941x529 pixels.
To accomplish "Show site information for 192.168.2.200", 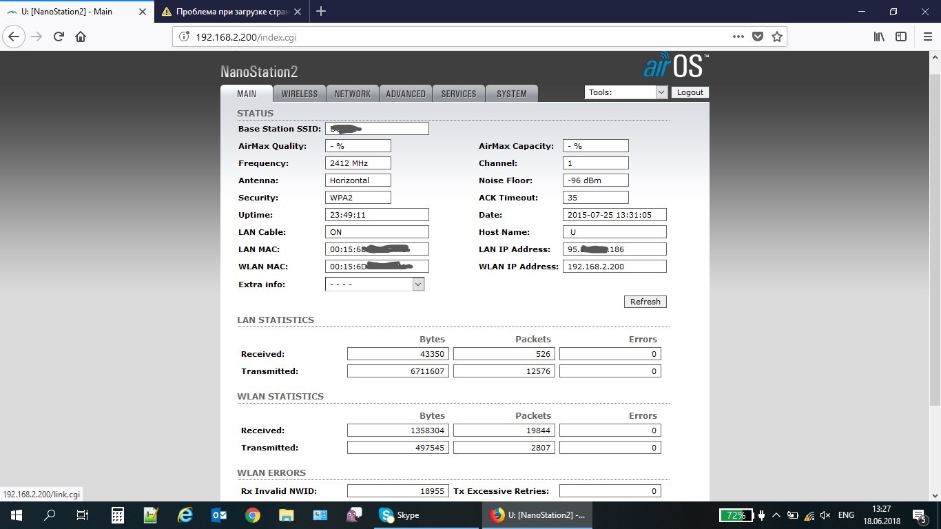I will (x=184, y=37).
